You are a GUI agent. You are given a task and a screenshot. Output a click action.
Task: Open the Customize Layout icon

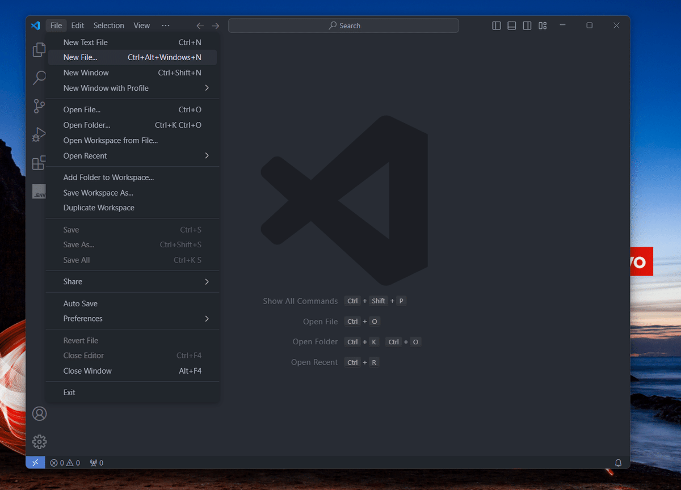pos(543,26)
